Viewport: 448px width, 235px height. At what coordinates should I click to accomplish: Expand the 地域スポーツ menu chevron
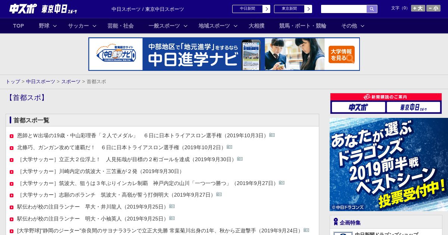(236, 26)
